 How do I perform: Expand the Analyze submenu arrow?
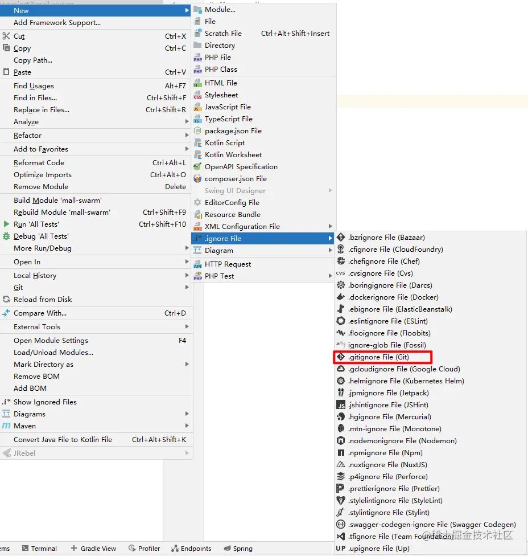point(187,122)
